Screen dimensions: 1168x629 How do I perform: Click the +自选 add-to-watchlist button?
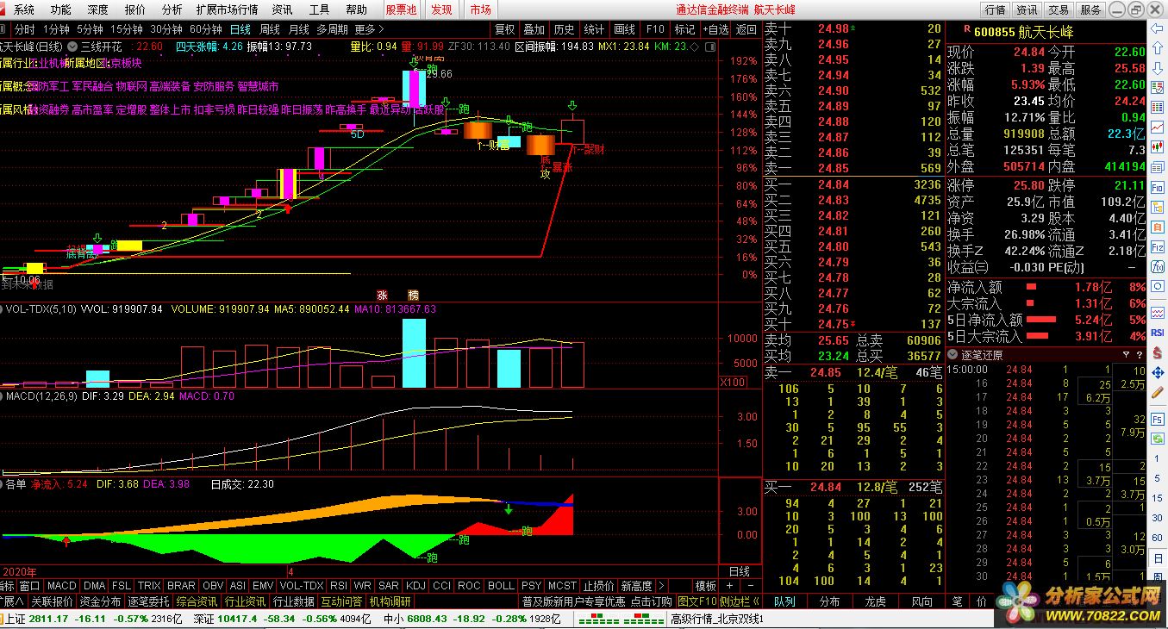[x=715, y=28]
